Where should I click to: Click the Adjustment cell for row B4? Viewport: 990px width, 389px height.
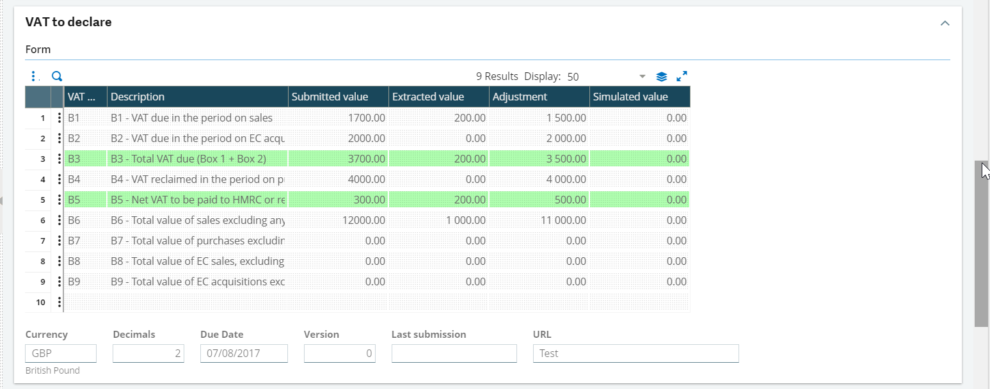point(538,180)
